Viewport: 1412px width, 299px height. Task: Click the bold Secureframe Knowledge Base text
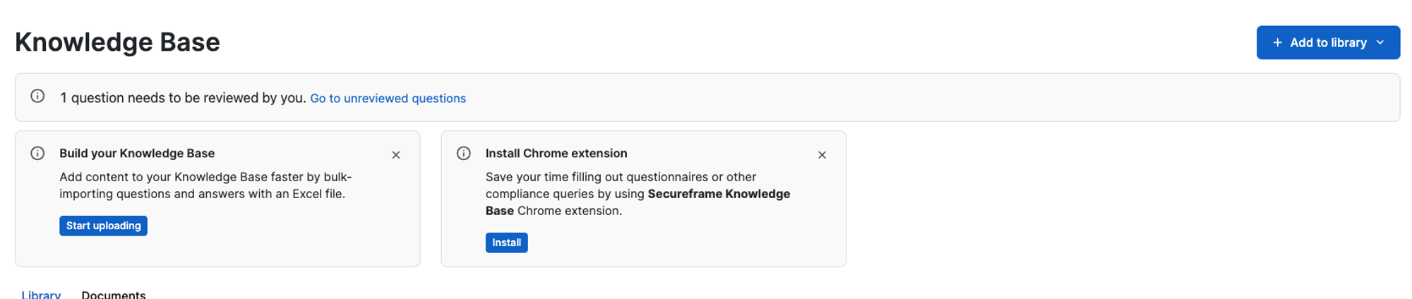(x=638, y=202)
